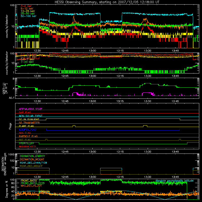This screenshot has width=202, height=202.
Task: Click the '13:00' tick label under Flags panel
Action: (92, 151)
